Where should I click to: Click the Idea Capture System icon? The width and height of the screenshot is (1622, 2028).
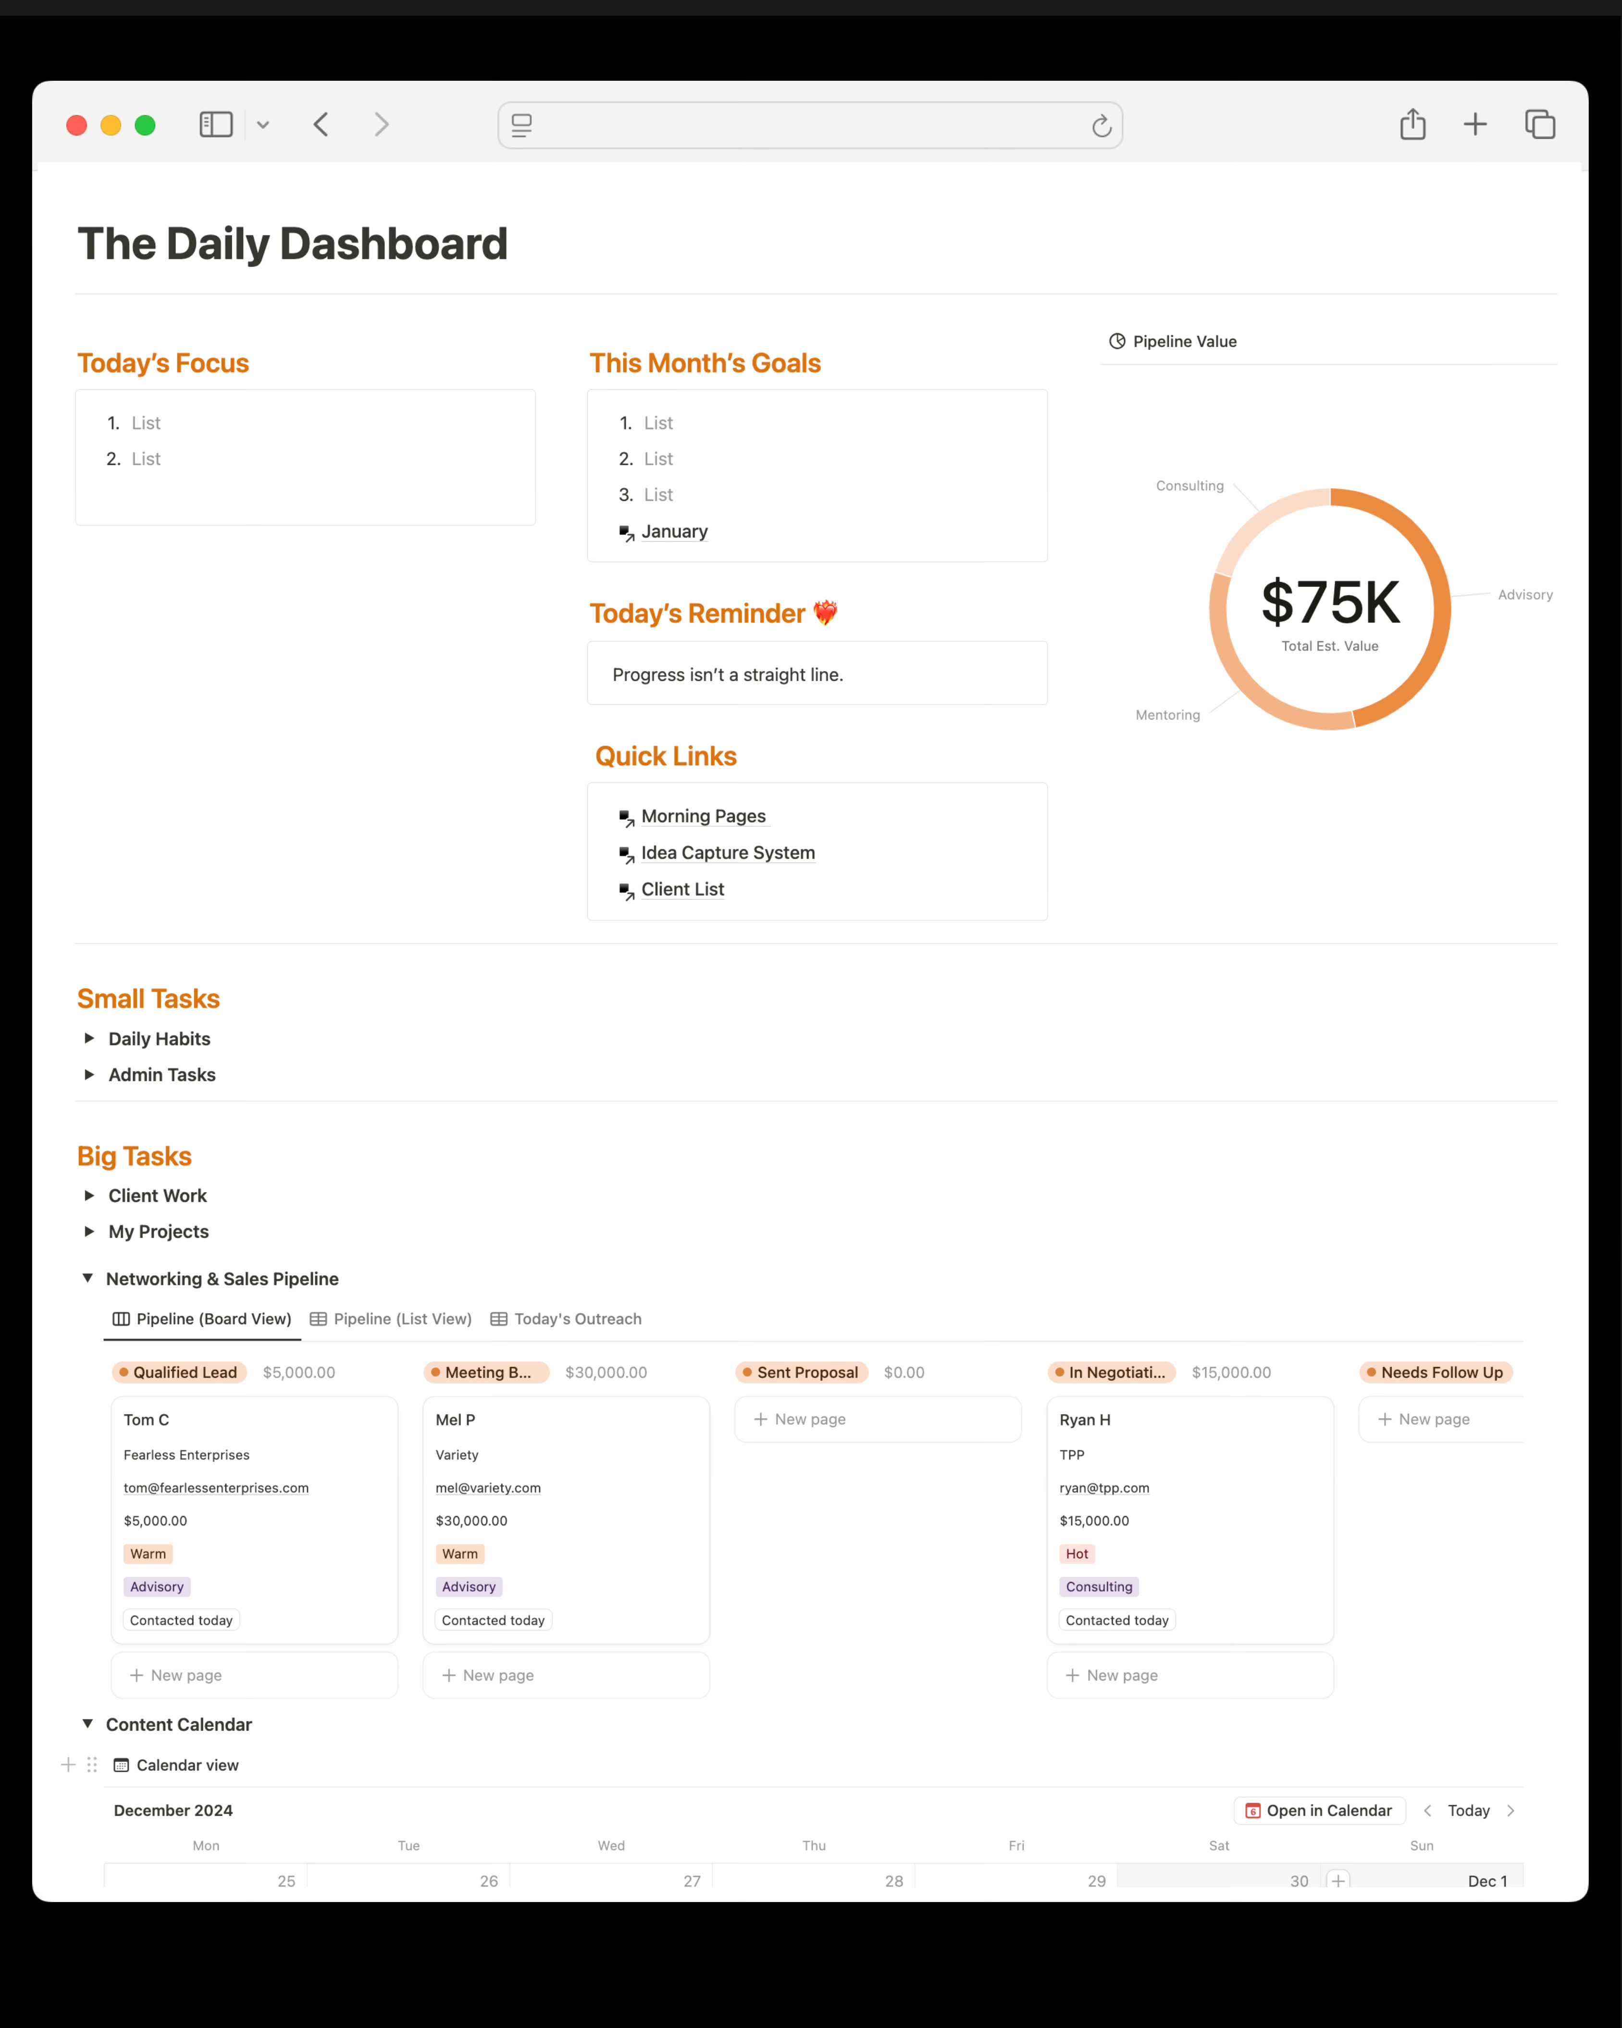click(x=626, y=855)
